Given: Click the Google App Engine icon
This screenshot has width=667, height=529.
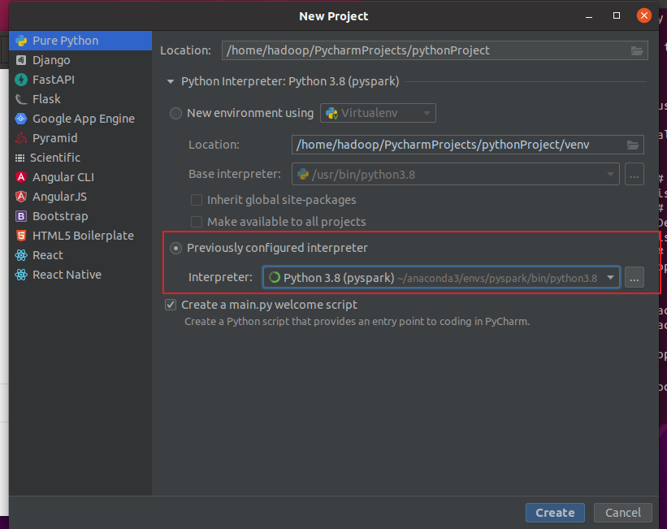Looking at the screenshot, I should [x=21, y=119].
